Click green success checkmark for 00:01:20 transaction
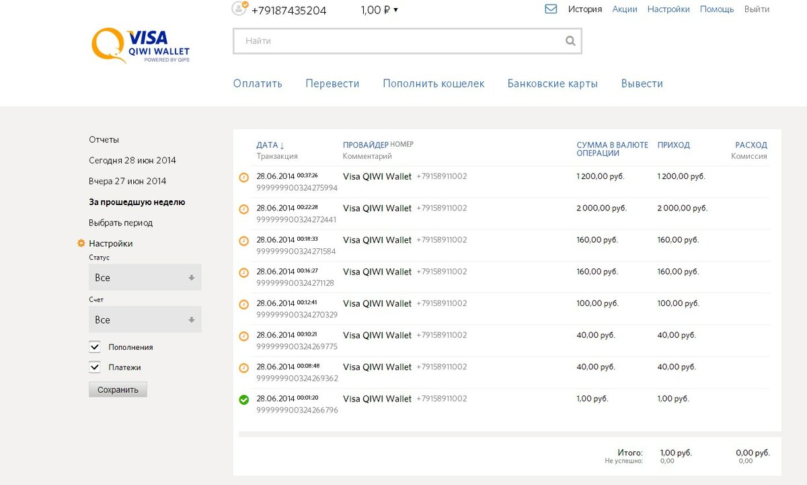This screenshot has width=807, height=485. pyautogui.click(x=244, y=400)
